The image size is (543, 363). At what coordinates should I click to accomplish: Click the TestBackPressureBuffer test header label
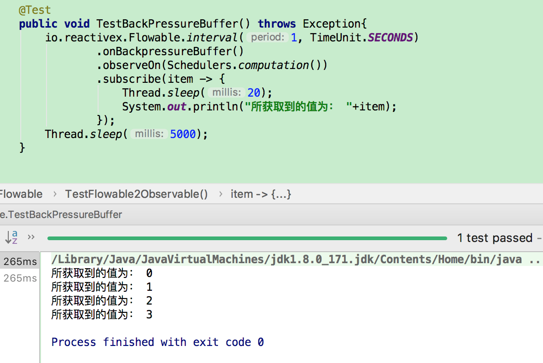pyautogui.click(x=60, y=214)
